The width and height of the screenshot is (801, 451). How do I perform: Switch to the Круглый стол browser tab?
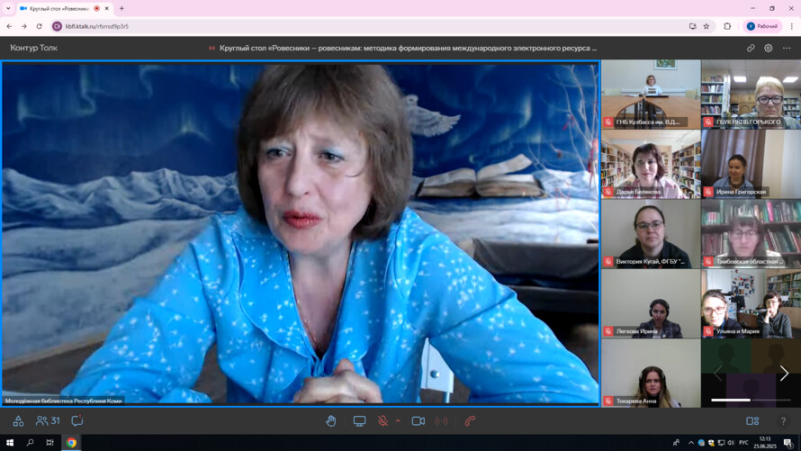pyautogui.click(x=59, y=8)
